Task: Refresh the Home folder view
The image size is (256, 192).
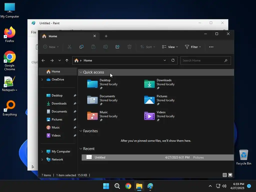Action: pos(173,60)
